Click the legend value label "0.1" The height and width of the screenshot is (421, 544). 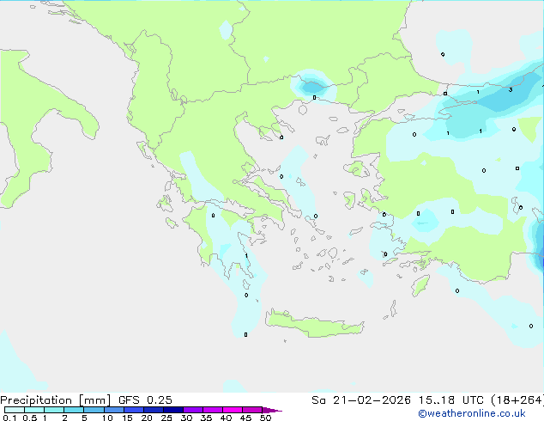point(9,418)
